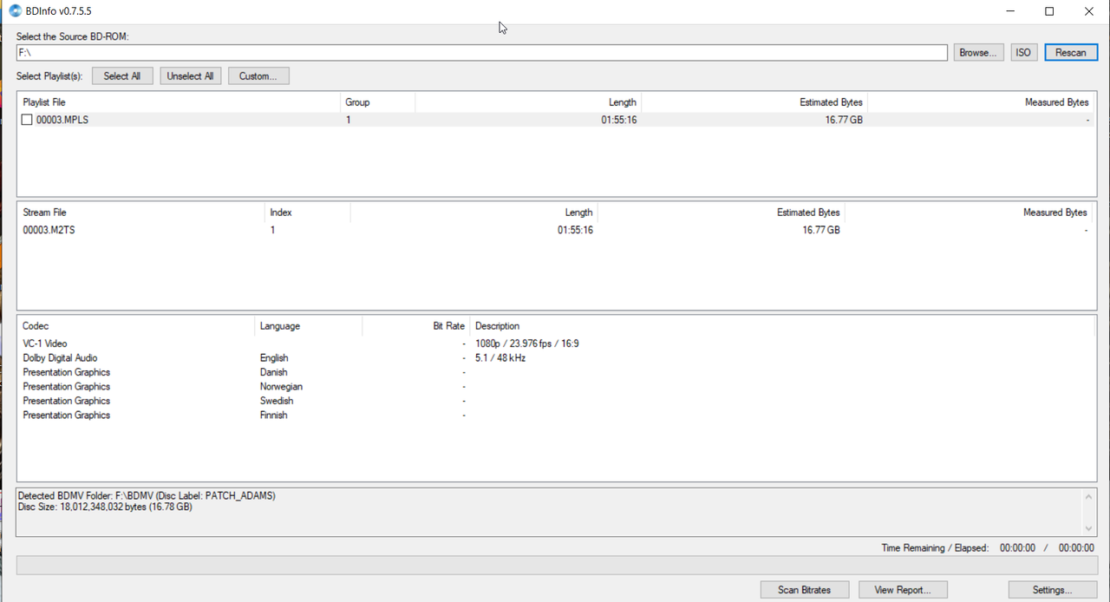Click the Index column header
This screenshot has width=1110, height=602.
point(307,213)
